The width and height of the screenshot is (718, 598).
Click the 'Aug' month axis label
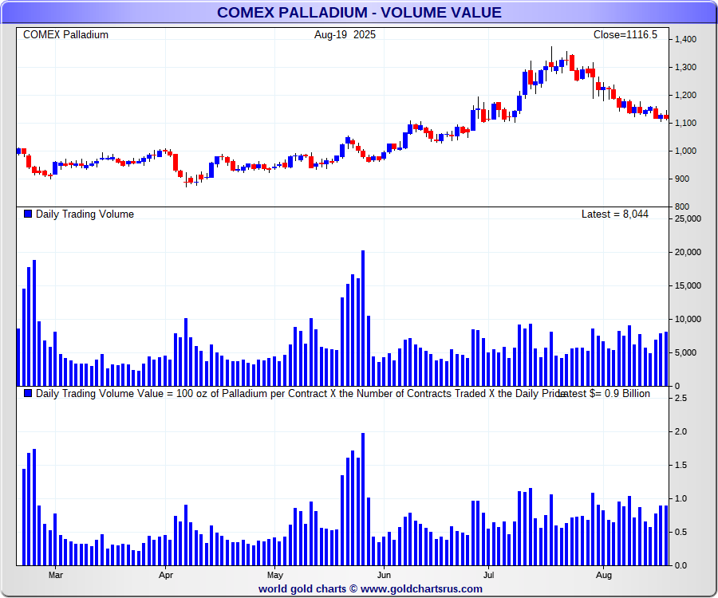coord(604,575)
